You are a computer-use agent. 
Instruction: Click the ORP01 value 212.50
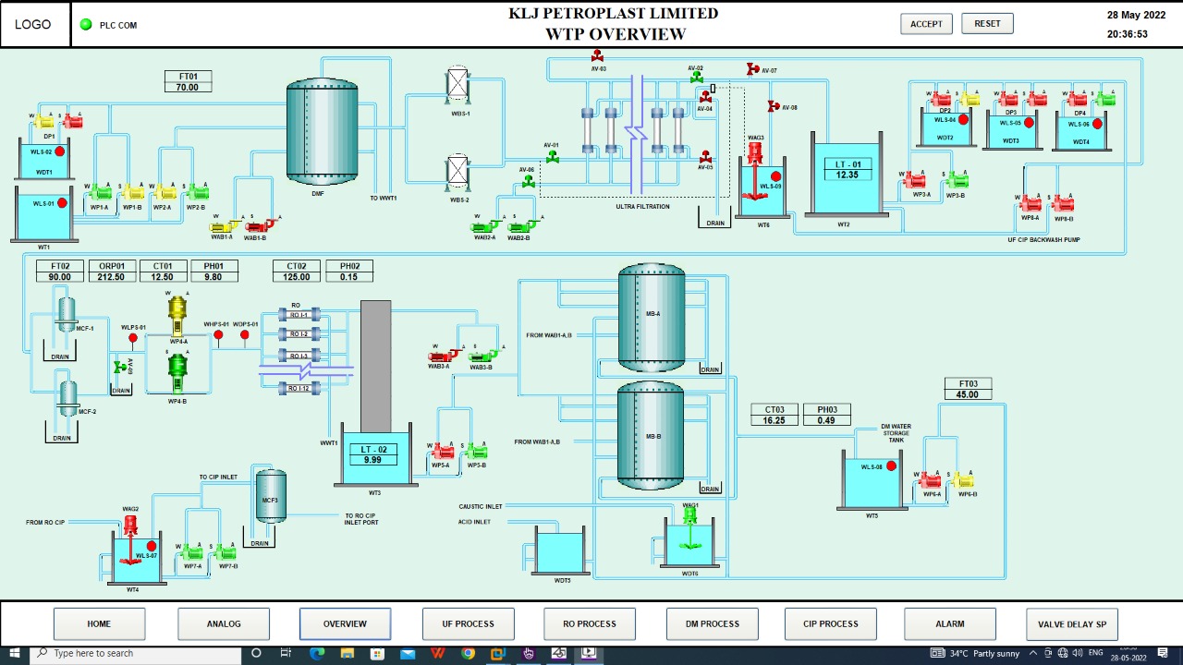112,277
